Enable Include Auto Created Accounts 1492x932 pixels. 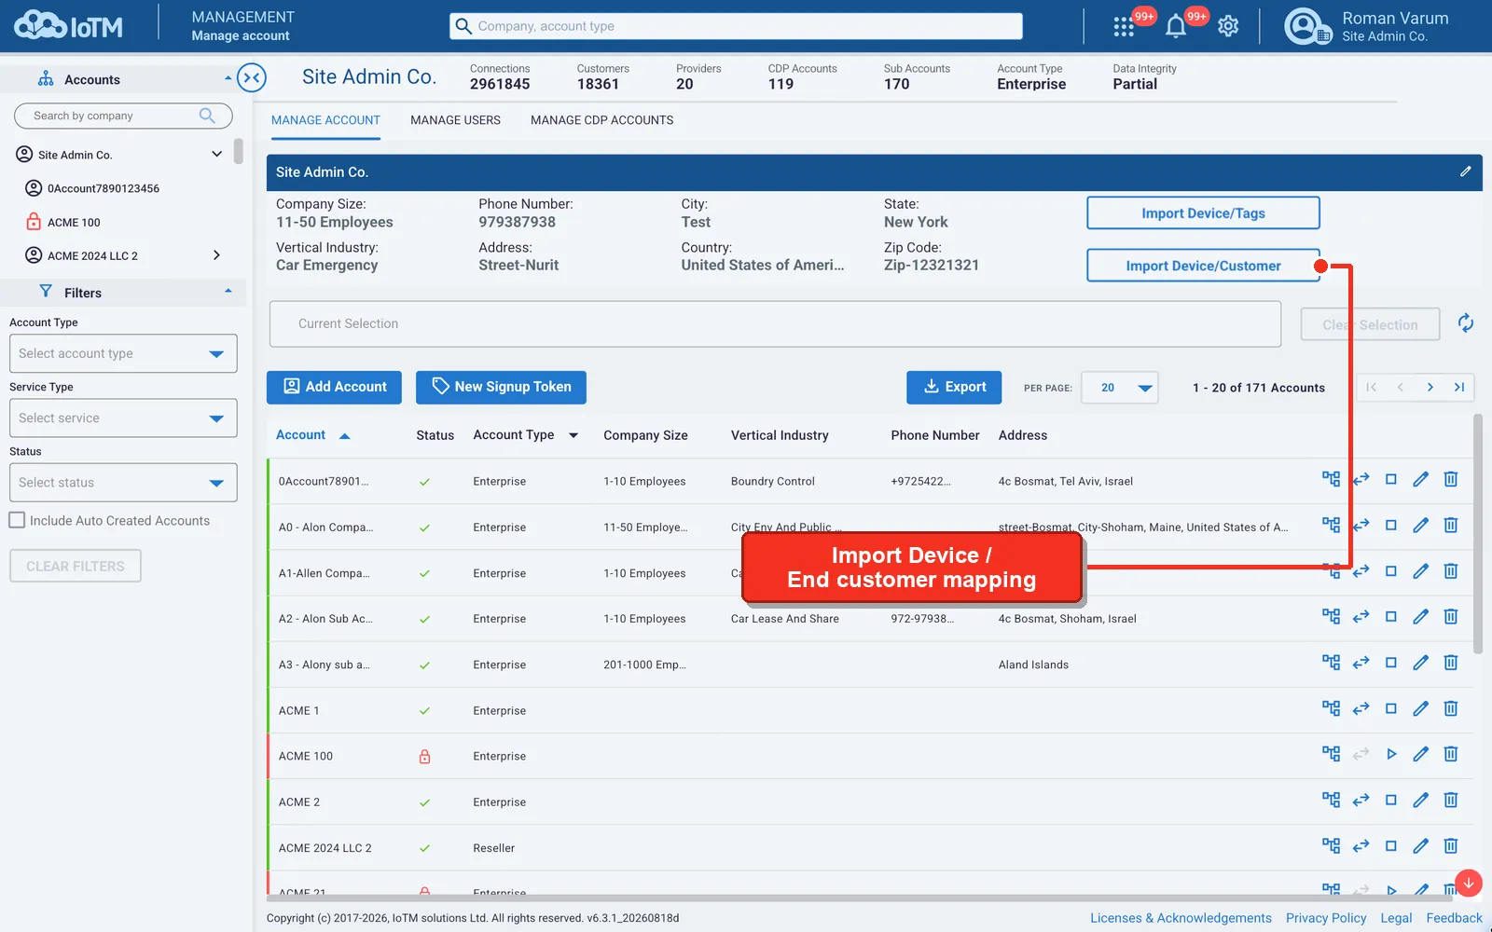pyautogui.click(x=17, y=520)
